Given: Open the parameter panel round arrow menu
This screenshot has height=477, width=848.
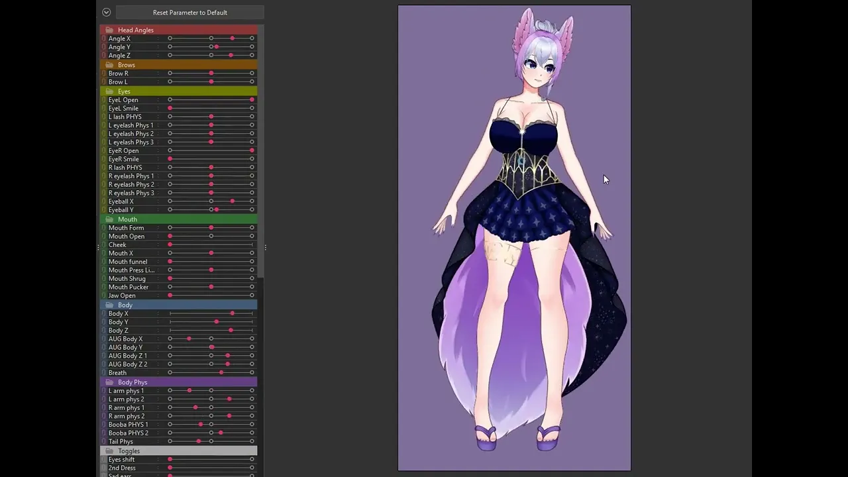Looking at the screenshot, I should (106, 13).
